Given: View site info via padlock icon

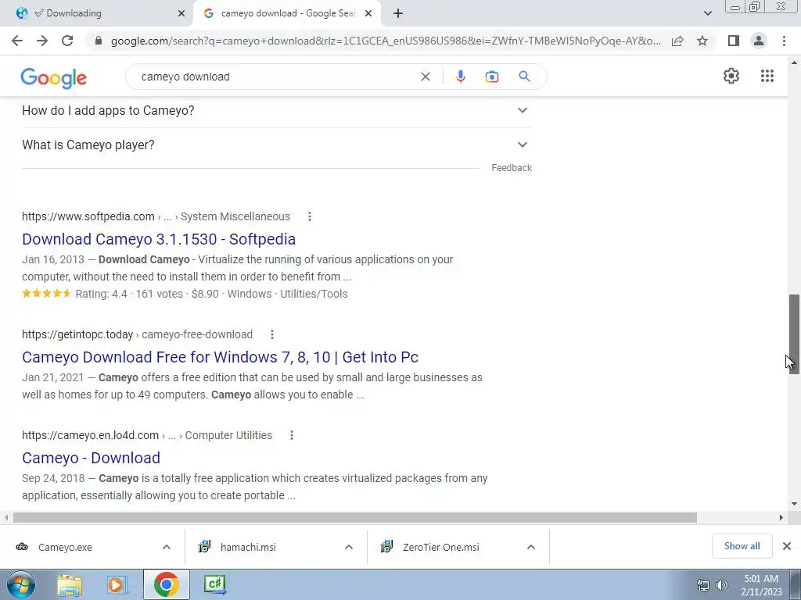Looking at the screenshot, I should [x=99, y=41].
